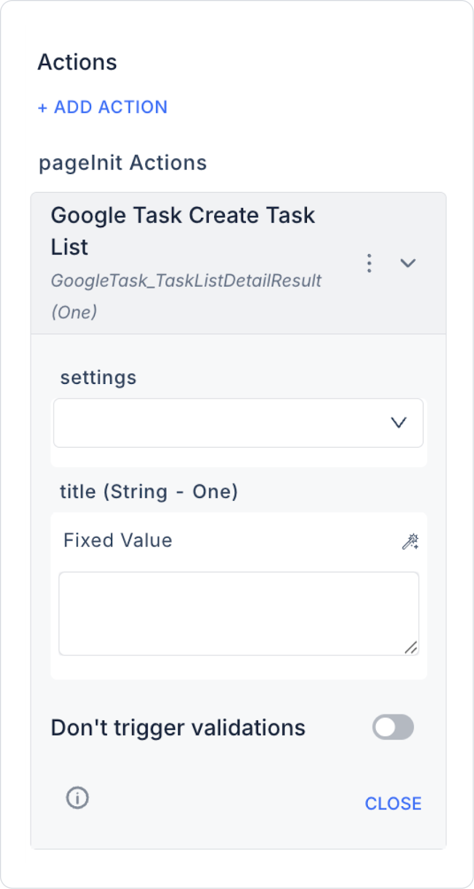Click the Fixed Value label

(x=118, y=540)
